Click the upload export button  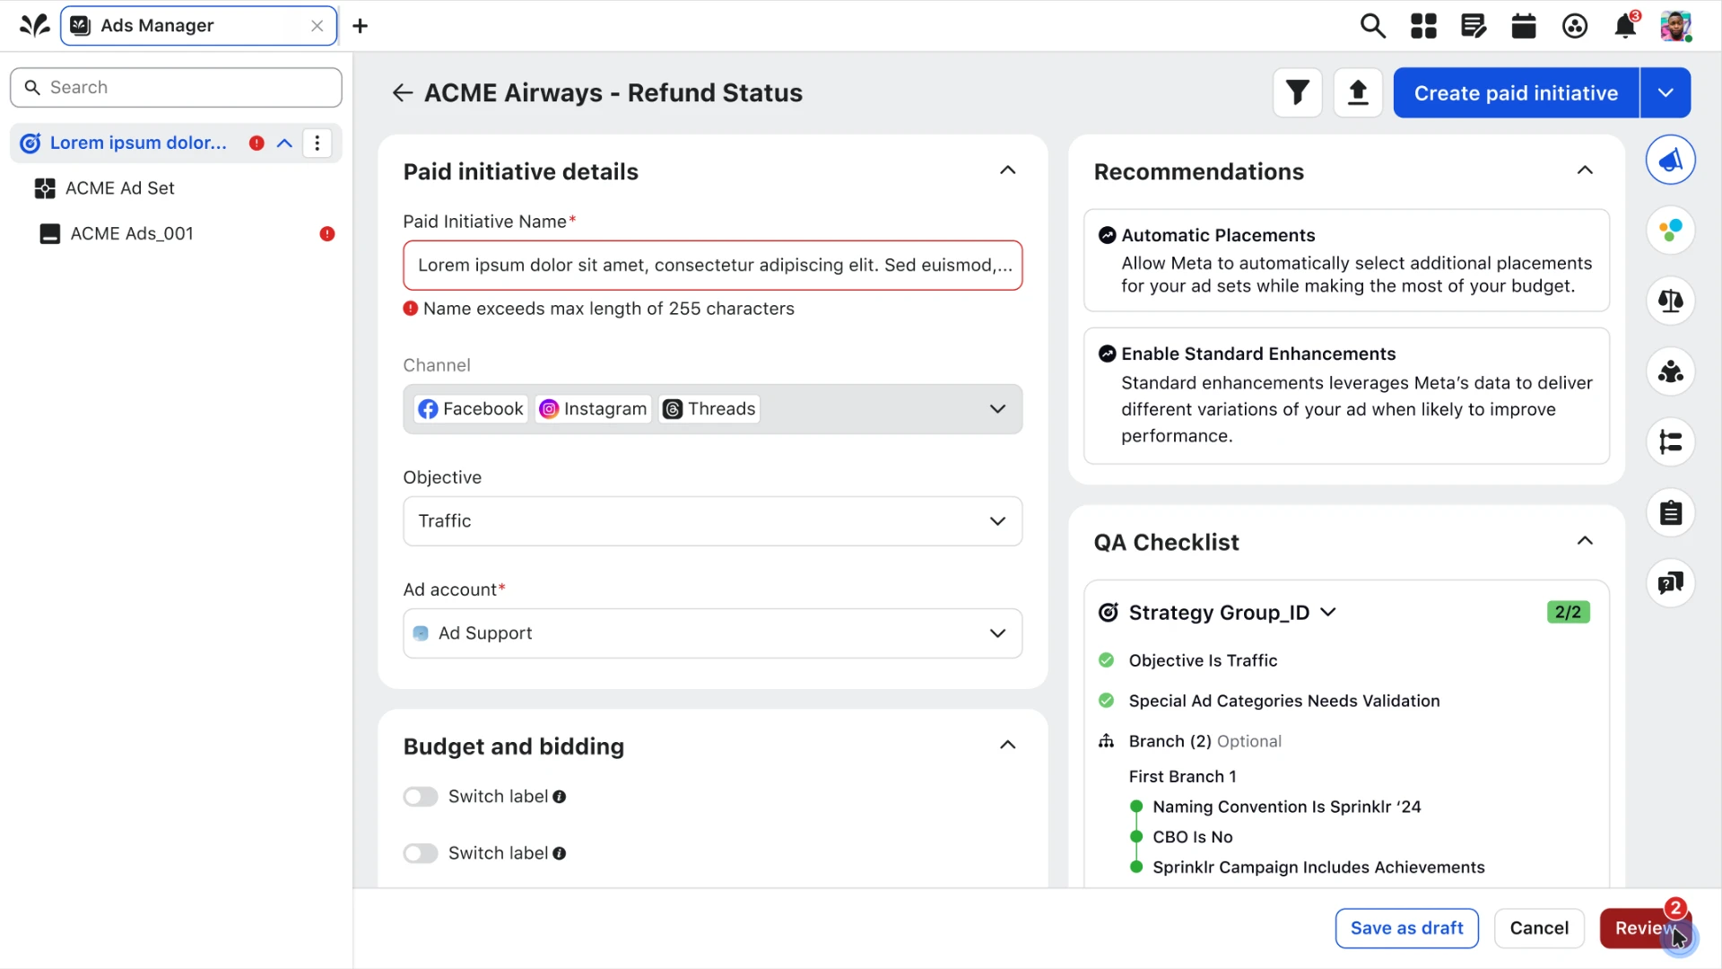pos(1358,92)
